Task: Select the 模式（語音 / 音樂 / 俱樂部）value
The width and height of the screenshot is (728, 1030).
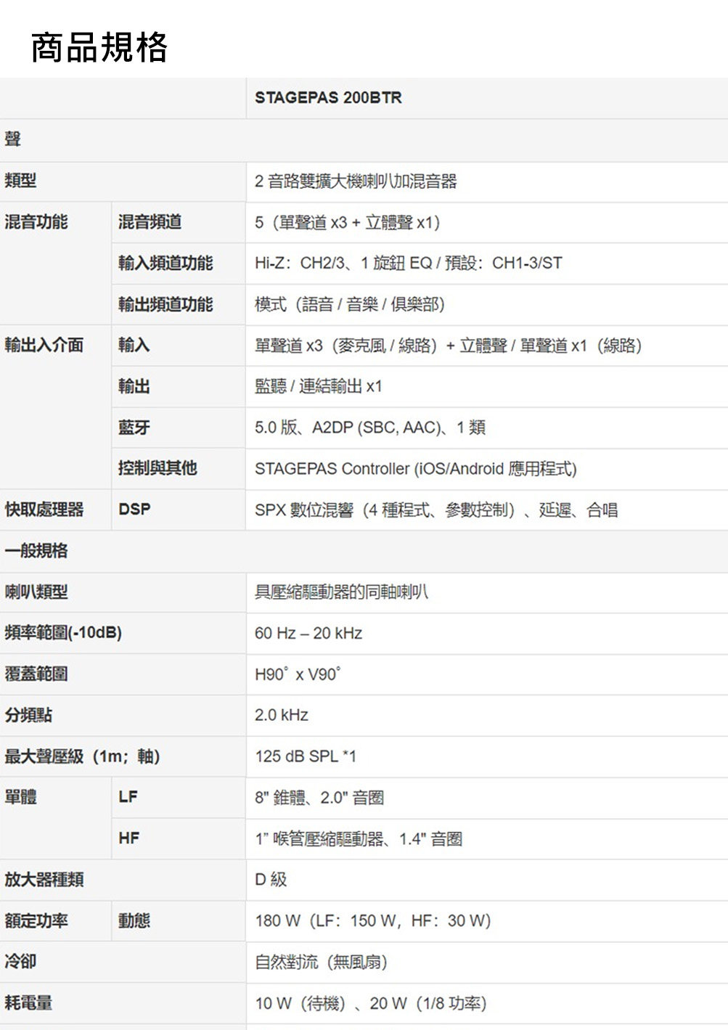Action: pos(350,304)
